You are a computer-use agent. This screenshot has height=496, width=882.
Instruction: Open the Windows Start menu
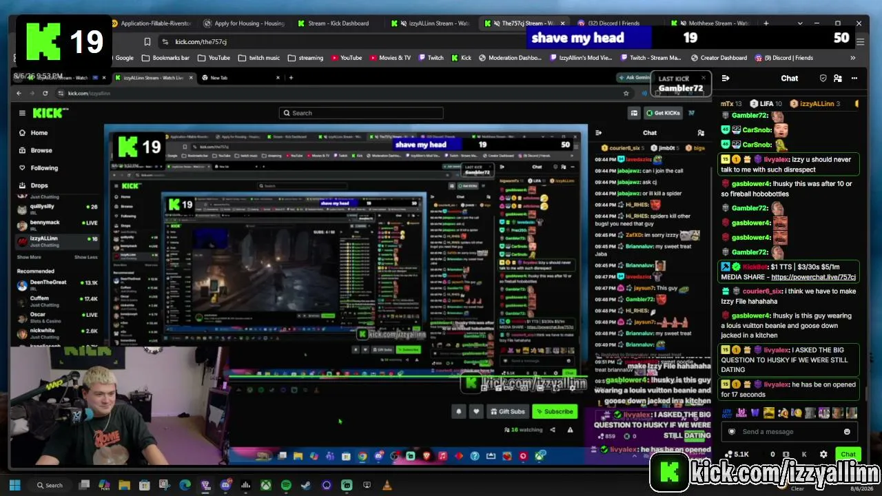15,486
